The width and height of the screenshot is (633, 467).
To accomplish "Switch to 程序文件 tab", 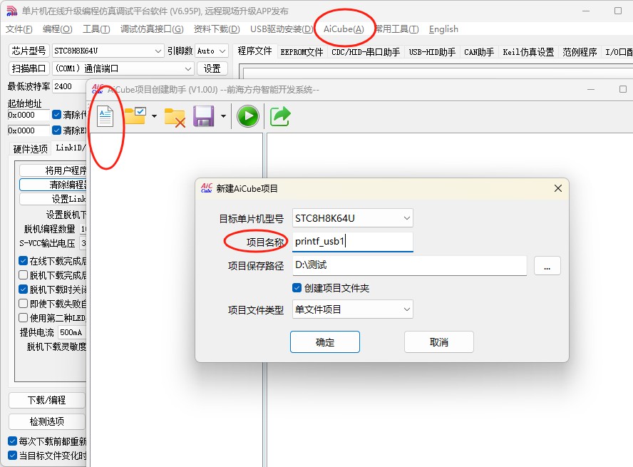I will coord(254,51).
